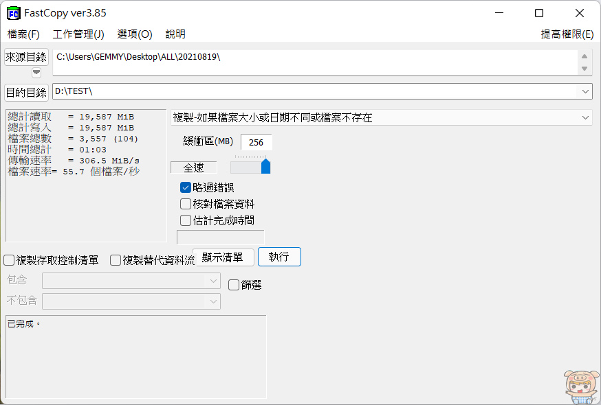Enable 複製替代資料流 checkbox
Image resolution: width=601 pixels, height=405 pixels.
pyautogui.click(x=116, y=260)
